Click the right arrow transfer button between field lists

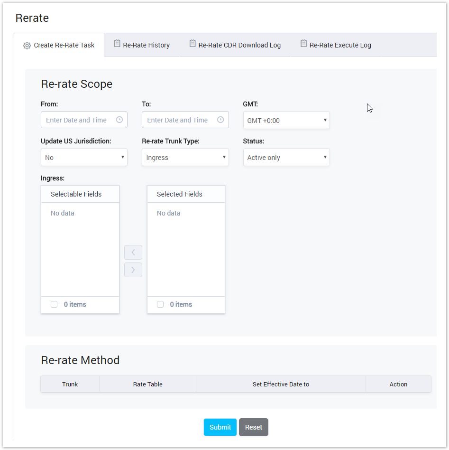(133, 270)
